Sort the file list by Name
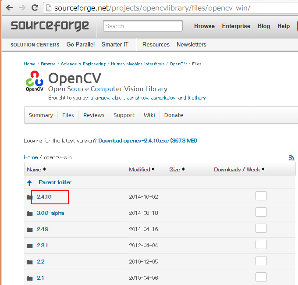Viewport: 298px width, 285px height. pos(36,169)
